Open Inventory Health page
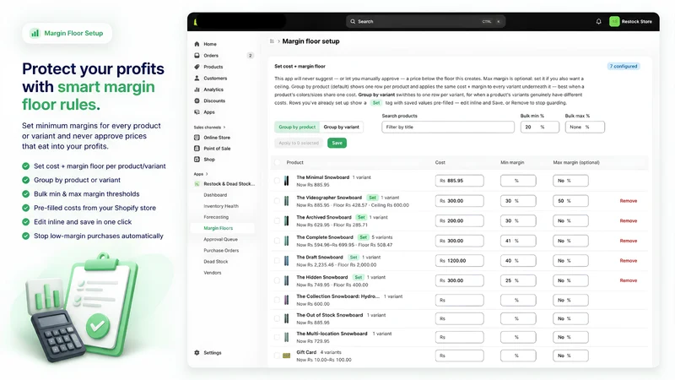 221,206
